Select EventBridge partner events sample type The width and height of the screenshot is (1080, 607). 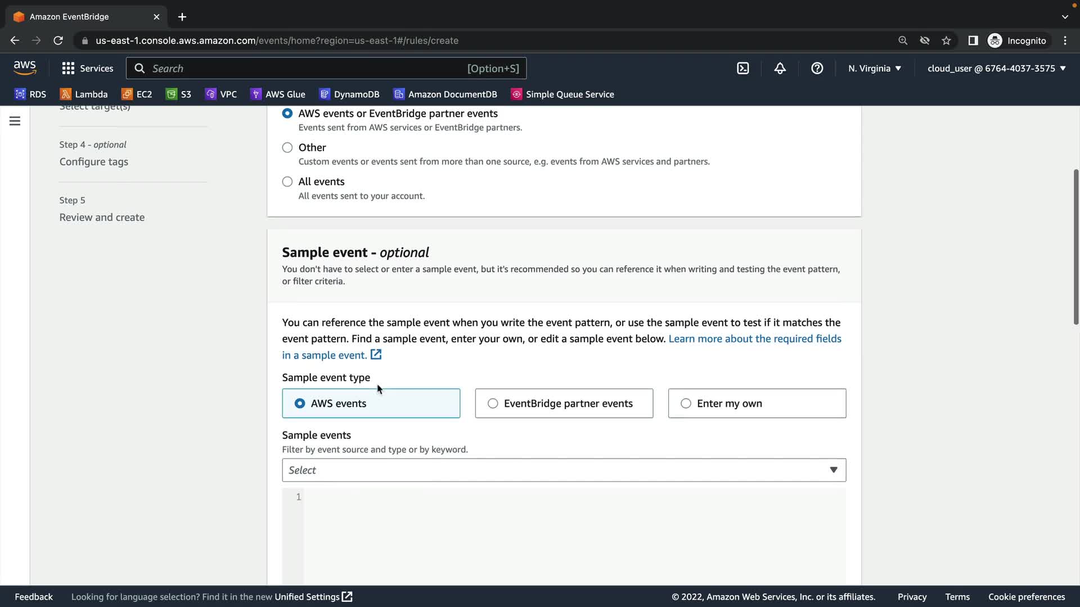coord(493,404)
